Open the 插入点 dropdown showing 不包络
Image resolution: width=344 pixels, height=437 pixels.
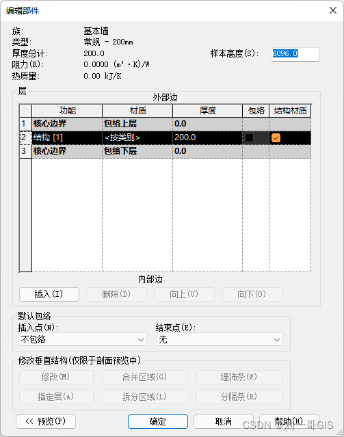point(83,339)
